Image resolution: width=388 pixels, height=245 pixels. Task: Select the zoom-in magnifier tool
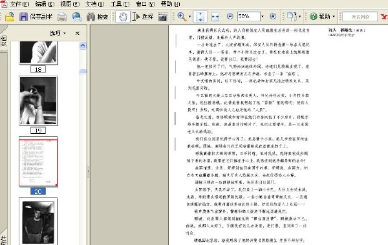pos(182,17)
